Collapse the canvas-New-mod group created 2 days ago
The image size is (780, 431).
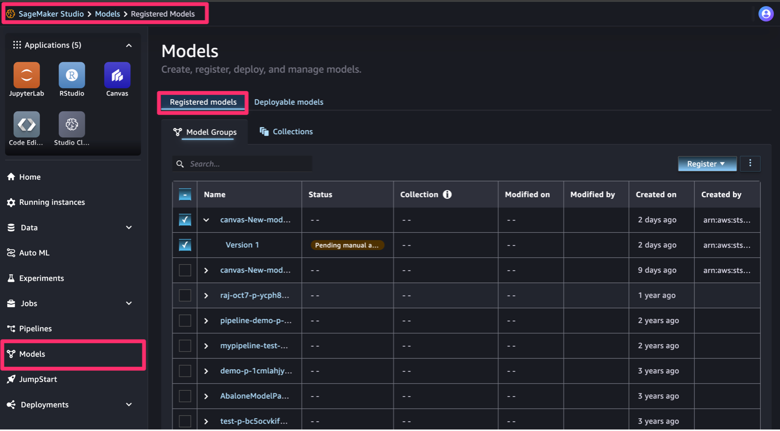click(x=206, y=220)
